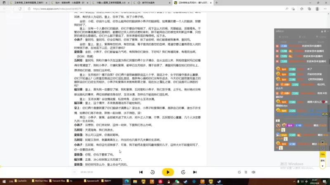330x185 pixels.
Task: Close the live chat overlay panel
Action: coord(328,31)
